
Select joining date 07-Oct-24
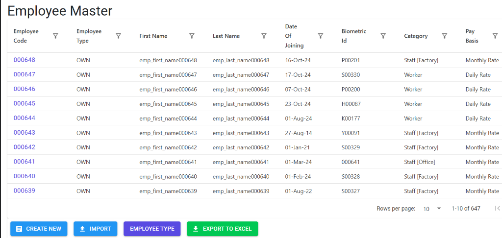coord(298,90)
